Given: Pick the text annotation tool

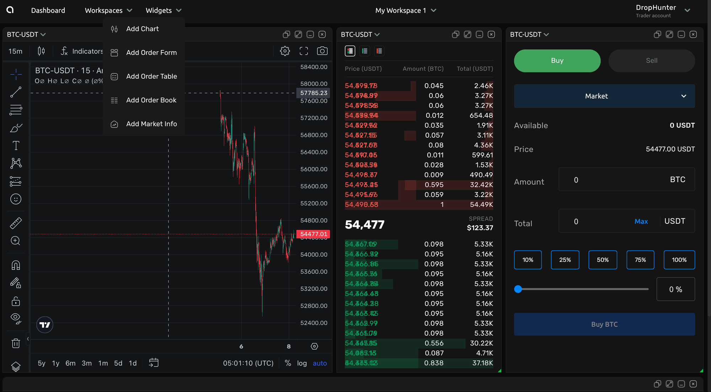Looking at the screenshot, I should [x=16, y=145].
